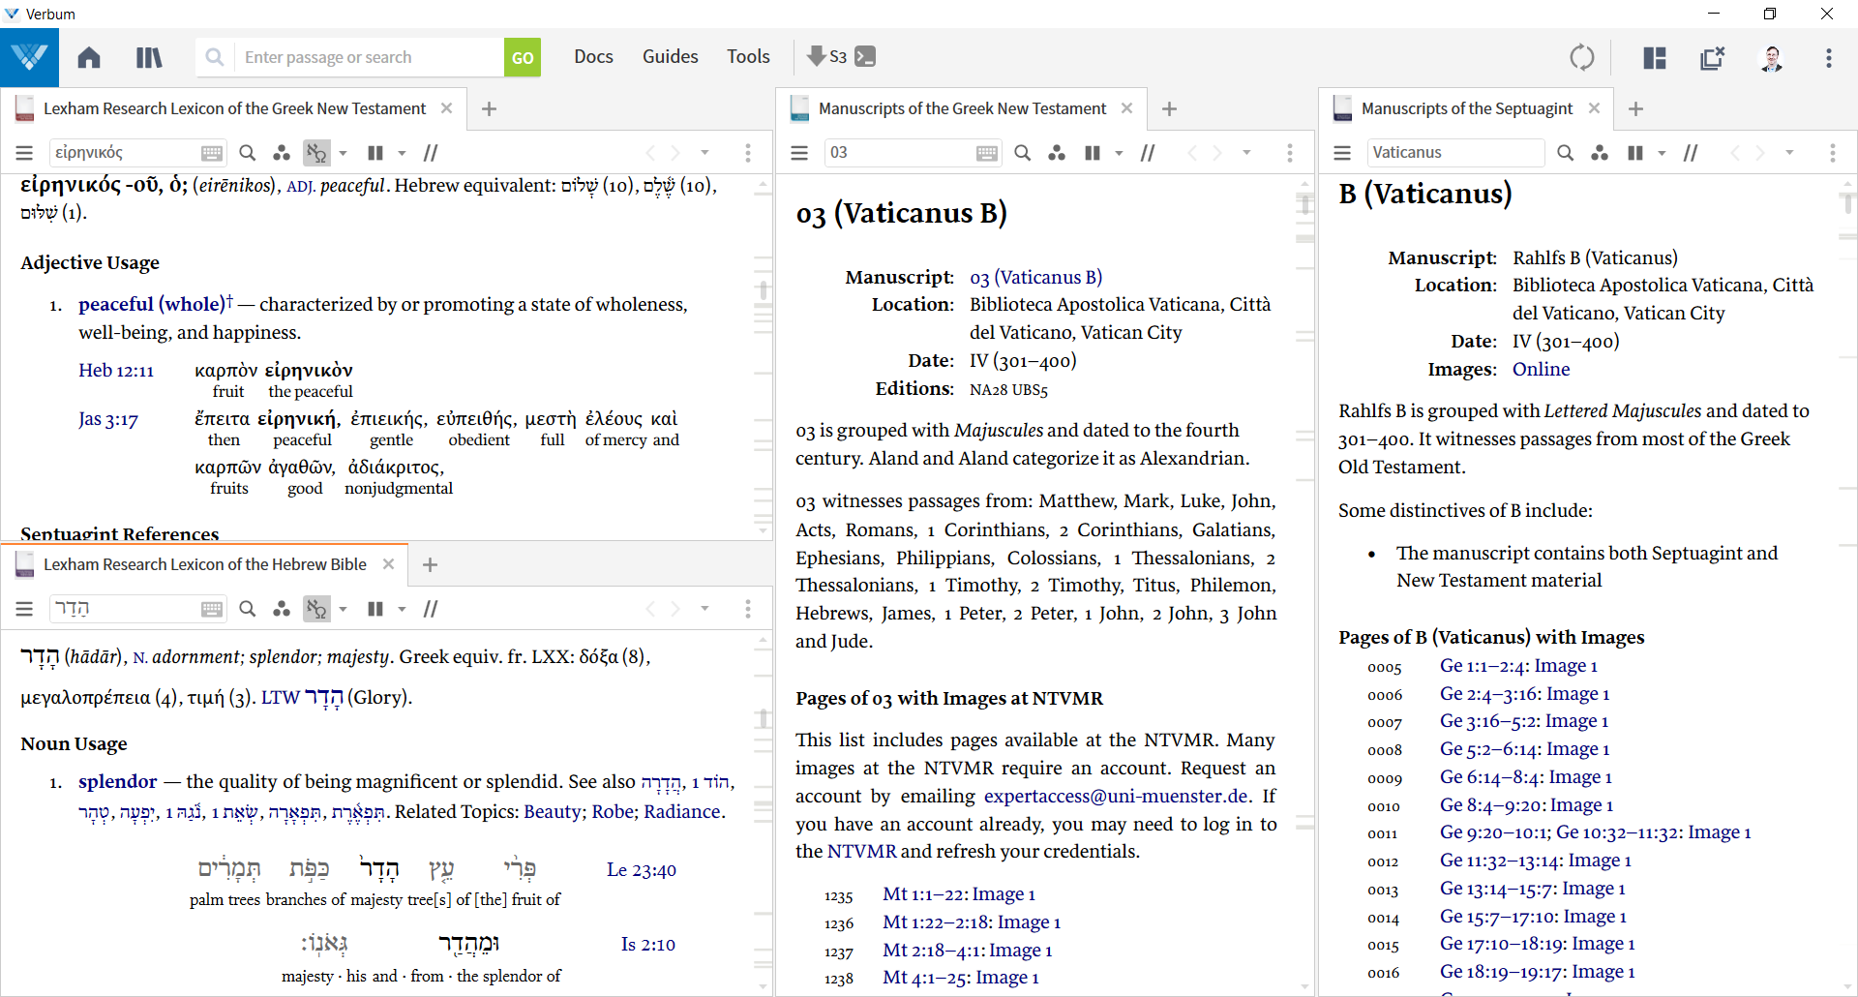This screenshot has height=997, width=1858.
Task: Follow the Online images link
Action: (x=1541, y=370)
